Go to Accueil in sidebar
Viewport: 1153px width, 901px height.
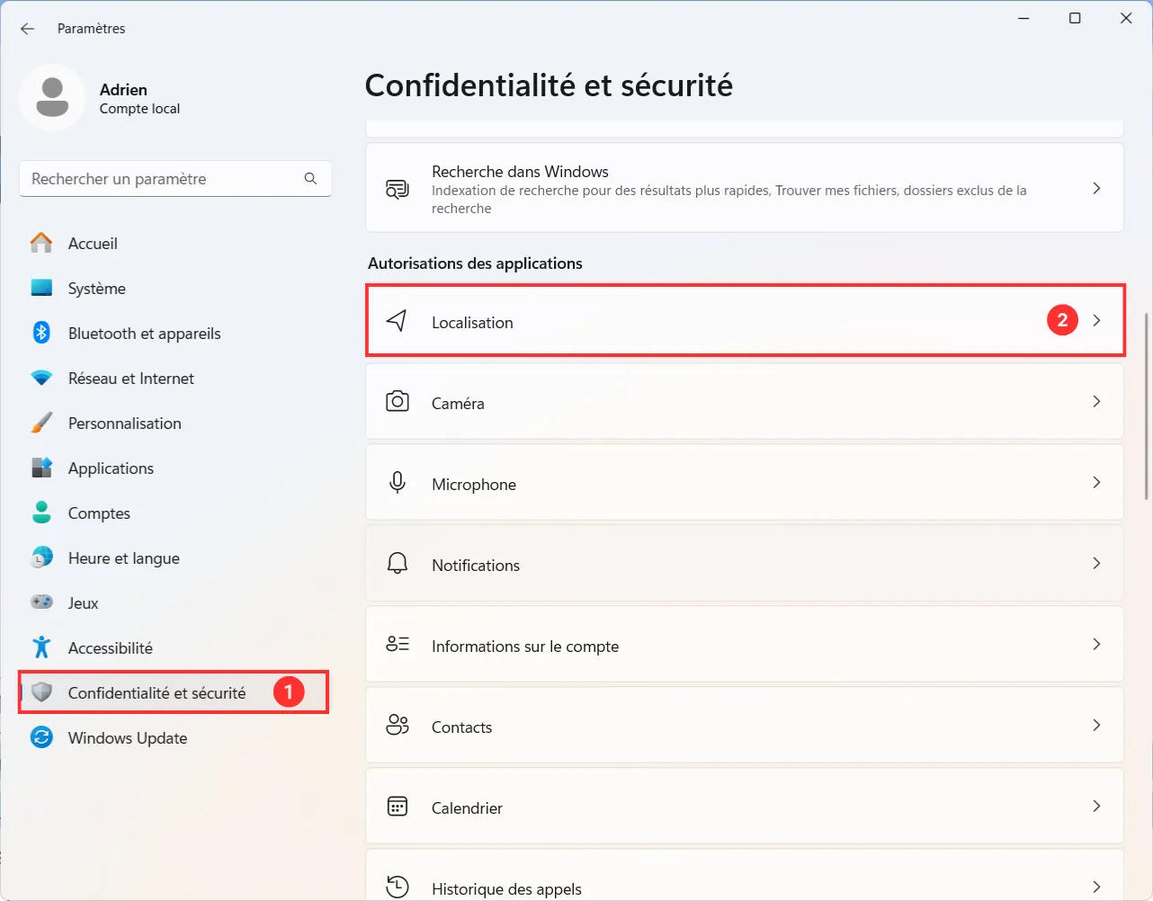pyautogui.click(x=93, y=244)
